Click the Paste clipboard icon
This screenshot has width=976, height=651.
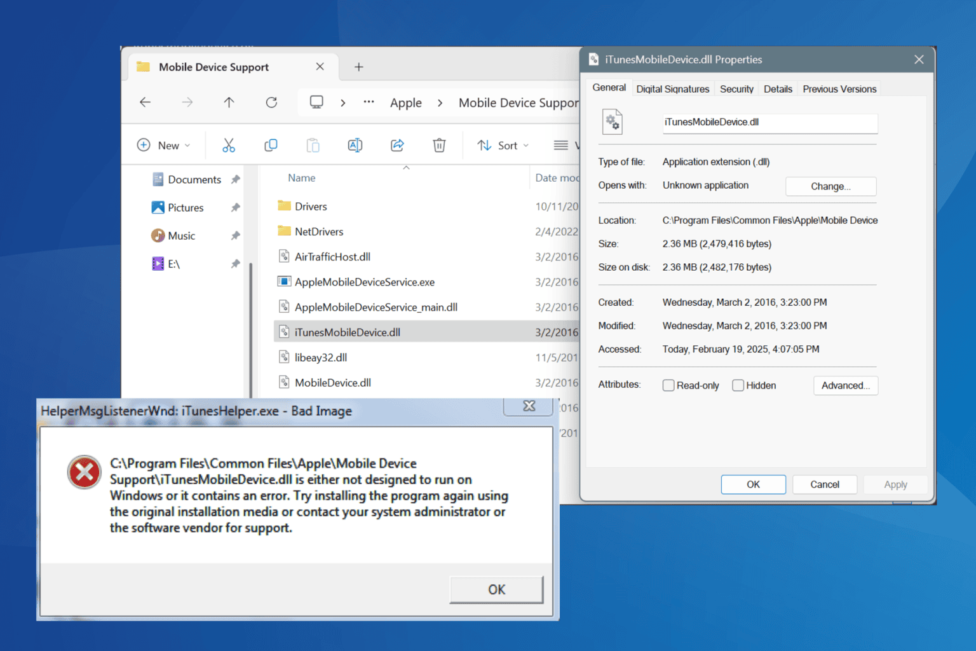coord(313,146)
